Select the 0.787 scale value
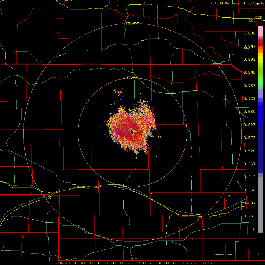This screenshot has width=265, height=265. point(249,85)
